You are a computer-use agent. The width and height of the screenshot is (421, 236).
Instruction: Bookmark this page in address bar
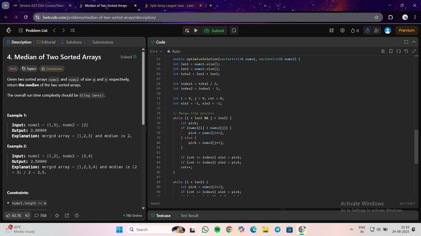(x=376, y=17)
